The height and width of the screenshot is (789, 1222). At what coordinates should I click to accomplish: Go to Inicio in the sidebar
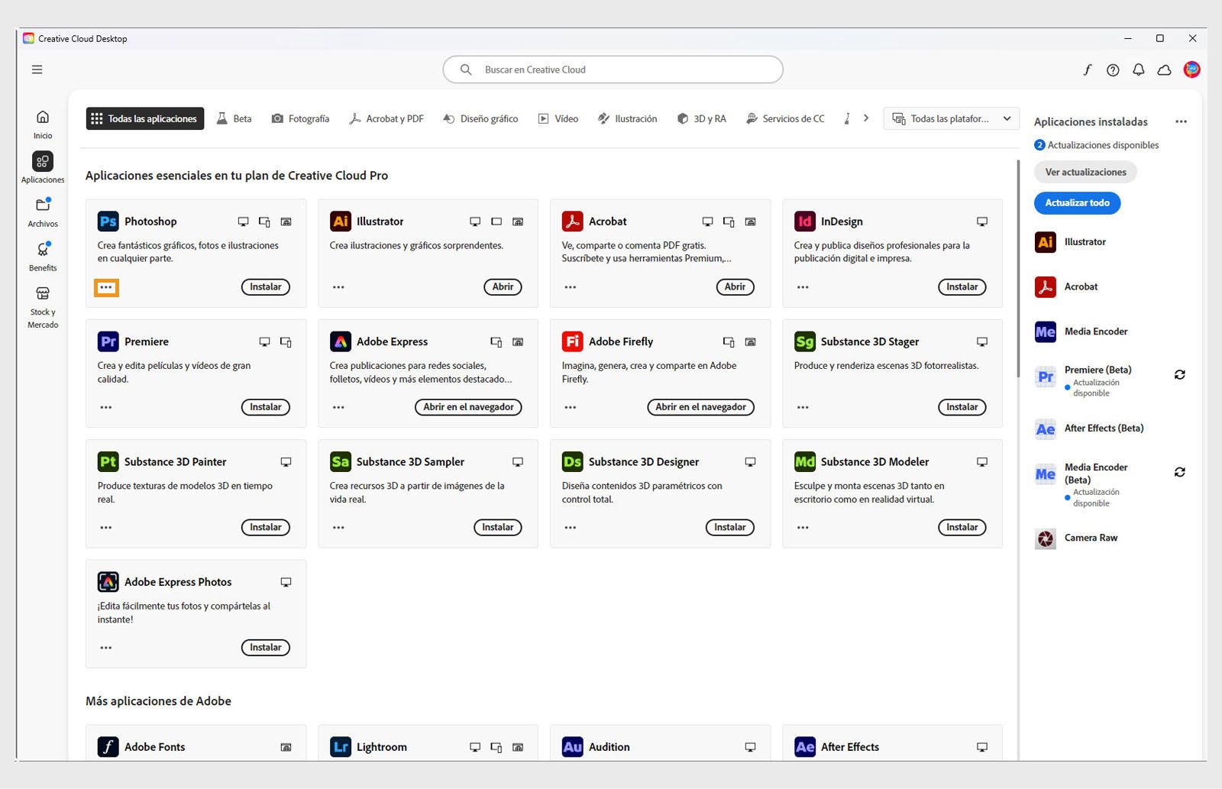coord(43,124)
